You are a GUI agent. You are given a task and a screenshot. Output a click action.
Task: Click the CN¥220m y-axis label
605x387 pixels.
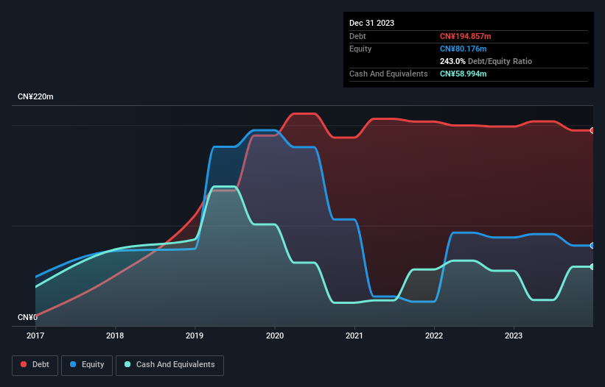click(x=35, y=96)
